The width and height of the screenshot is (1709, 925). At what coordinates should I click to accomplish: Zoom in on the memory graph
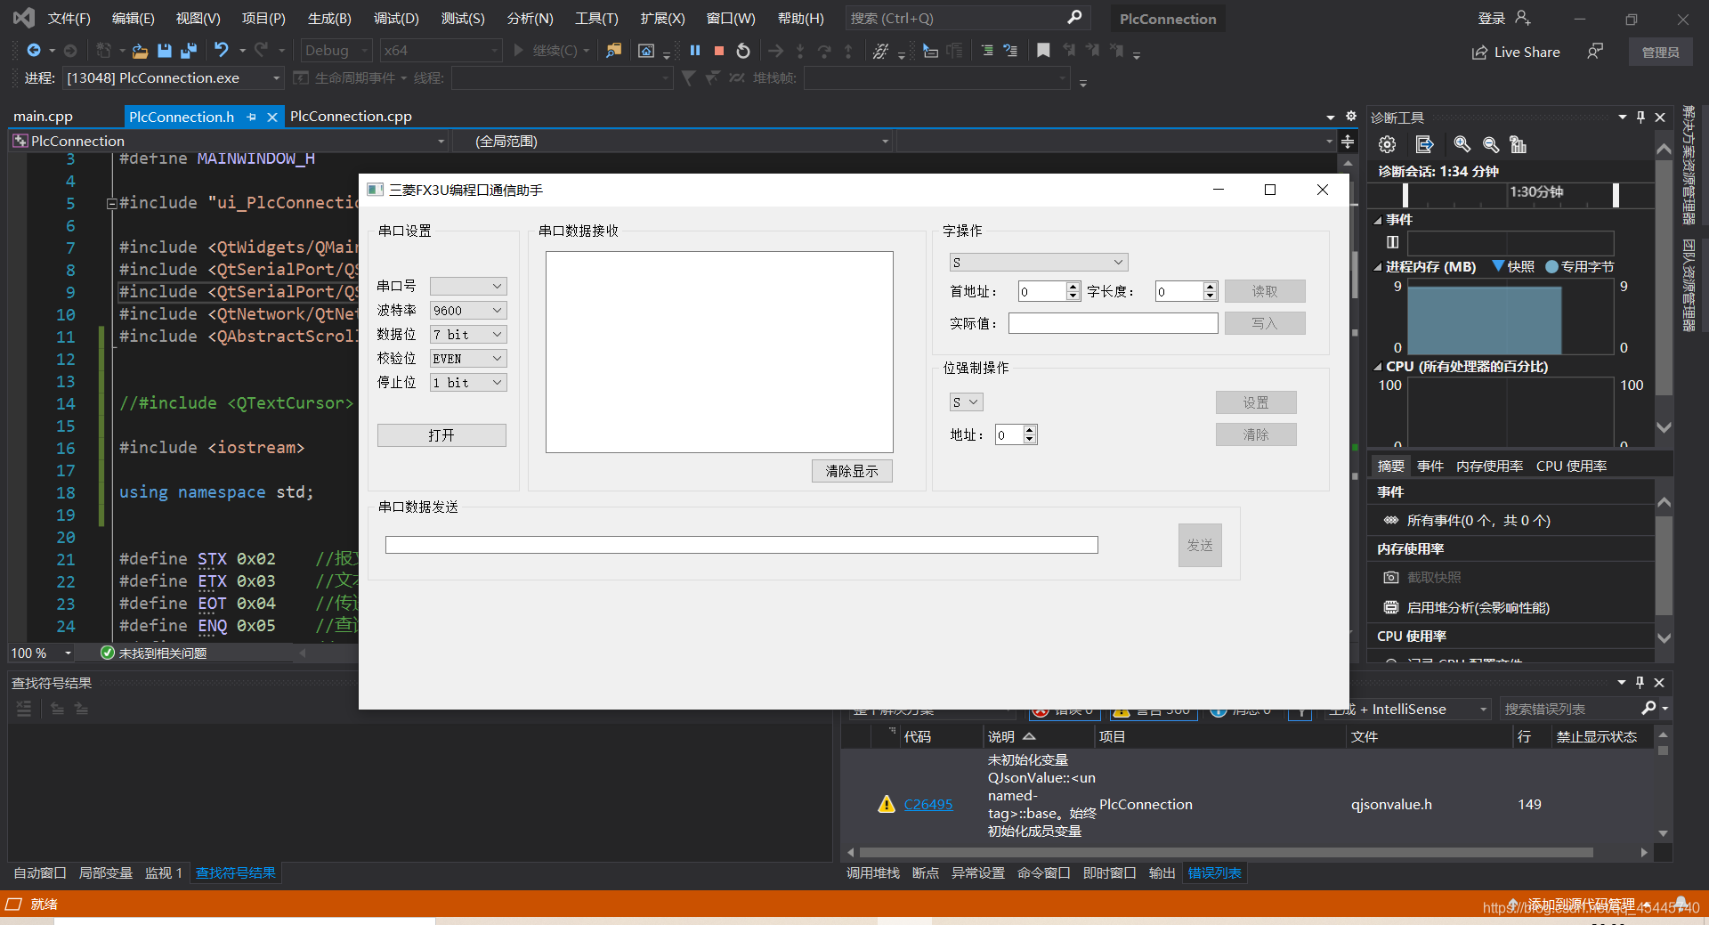pyautogui.click(x=1461, y=144)
